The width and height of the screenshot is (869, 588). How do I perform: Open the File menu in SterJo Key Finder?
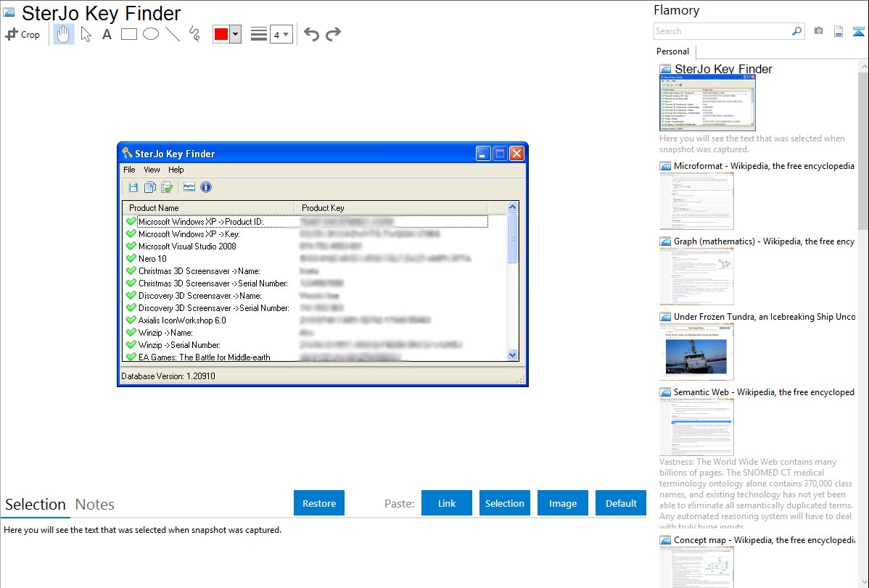(129, 170)
